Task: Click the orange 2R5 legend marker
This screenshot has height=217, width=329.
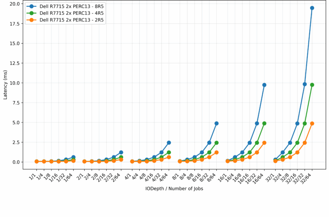Action: pos(31,20)
